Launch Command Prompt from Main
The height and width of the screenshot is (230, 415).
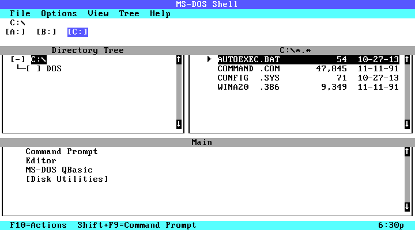(62, 152)
